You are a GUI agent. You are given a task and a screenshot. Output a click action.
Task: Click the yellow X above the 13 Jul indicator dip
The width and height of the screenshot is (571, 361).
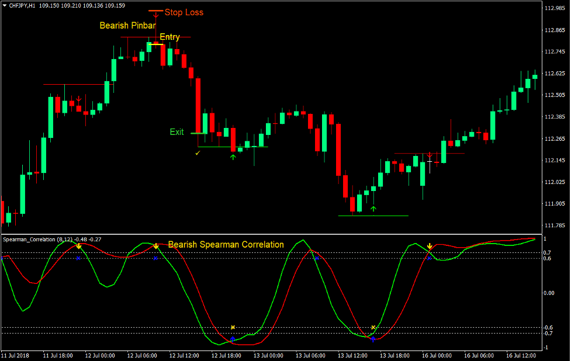(x=373, y=327)
